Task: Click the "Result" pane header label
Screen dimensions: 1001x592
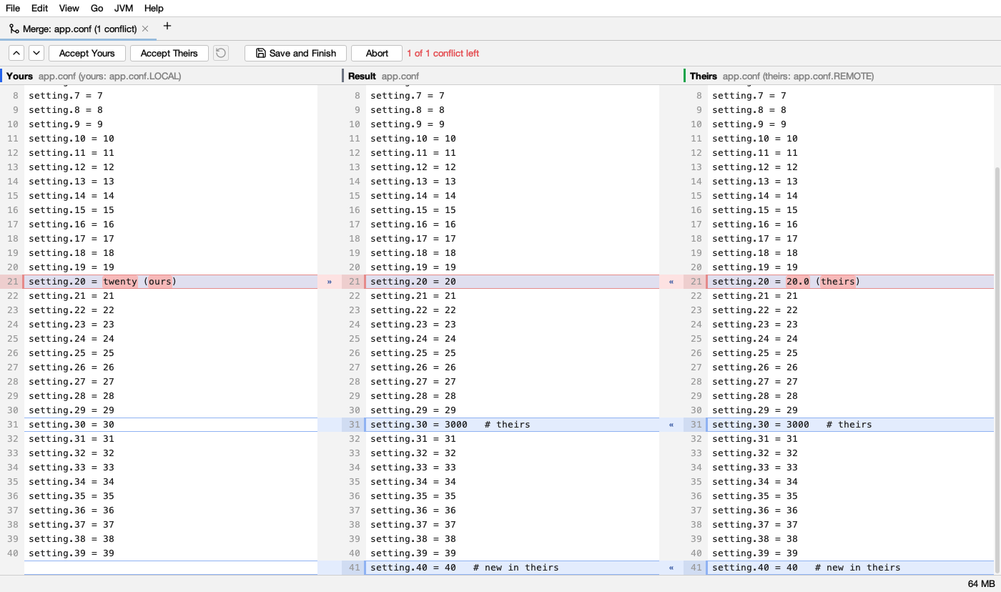Action: click(362, 76)
